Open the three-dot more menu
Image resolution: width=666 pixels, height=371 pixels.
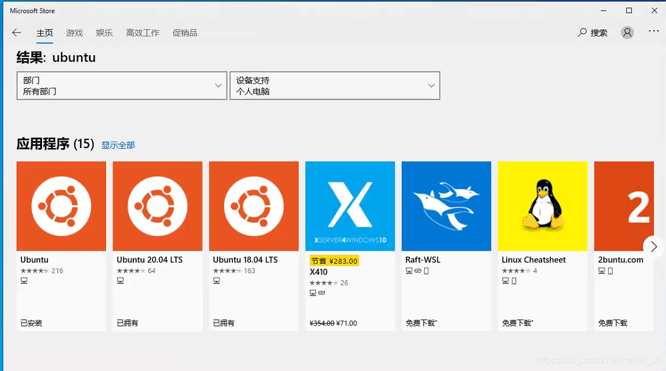(654, 31)
